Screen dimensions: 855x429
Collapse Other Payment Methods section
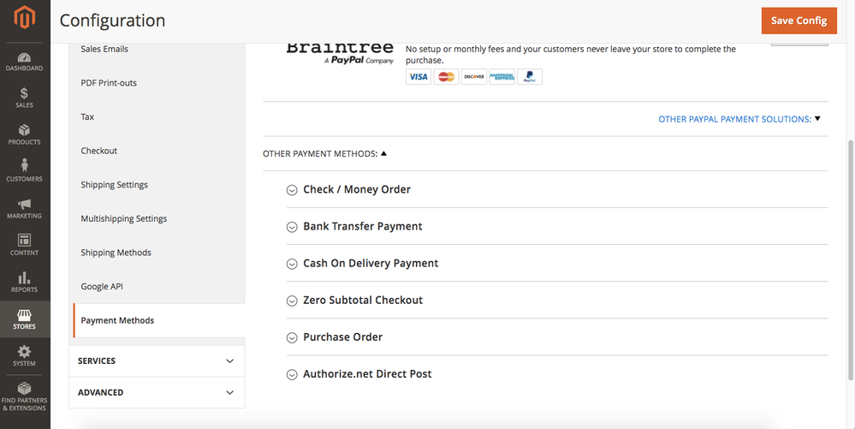[324, 154]
